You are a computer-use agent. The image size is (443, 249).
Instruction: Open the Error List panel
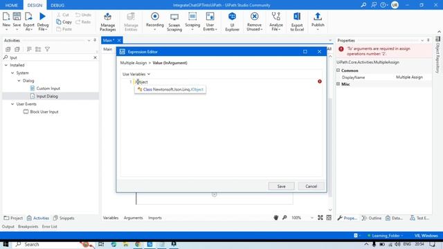(x=49, y=226)
